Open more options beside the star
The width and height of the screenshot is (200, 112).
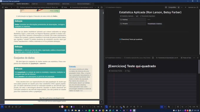[182, 7]
